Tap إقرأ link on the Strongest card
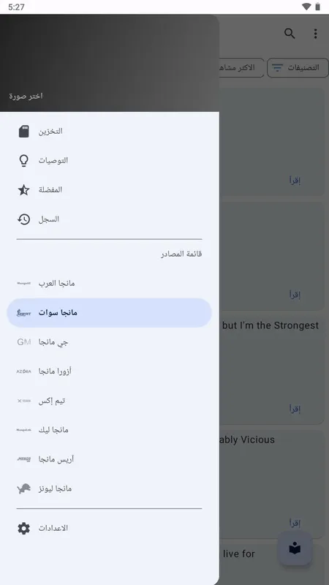 (295, 409)
